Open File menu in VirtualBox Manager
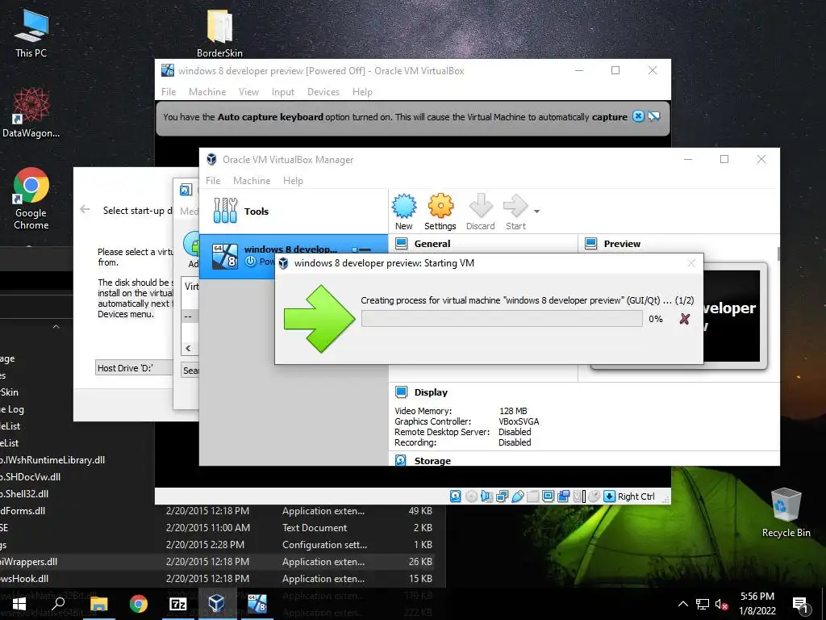Image resolution: width=826 pixels, height=620 pixels. point(213,180)
